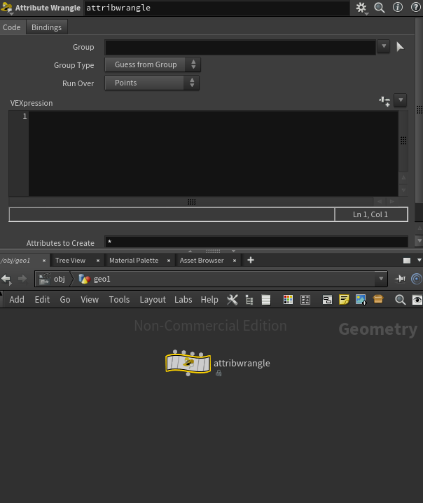This screenshot has width=423, height=503.
Task: Click the parameter search magnifier icon
Action: pyautogui.click(x=380, y=8)
